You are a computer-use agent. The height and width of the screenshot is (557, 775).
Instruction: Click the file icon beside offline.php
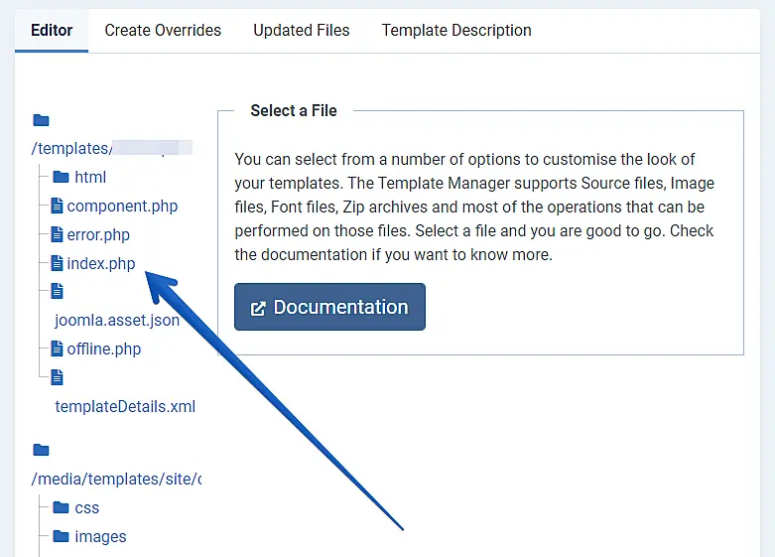click(58, 349)
